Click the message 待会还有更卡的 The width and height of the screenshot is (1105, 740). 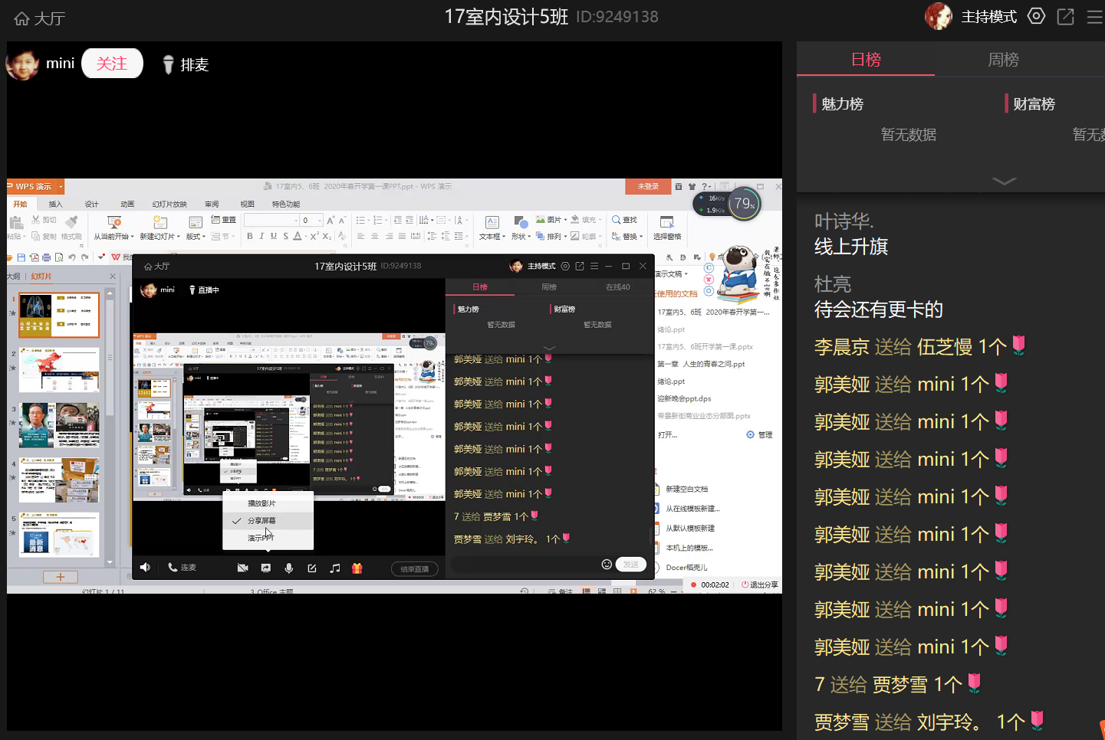(879, 309)
